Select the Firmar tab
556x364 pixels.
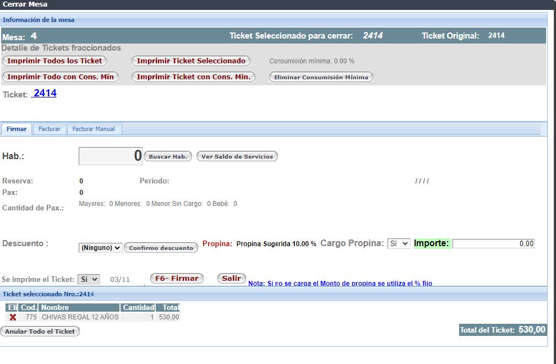[x=16, y=128]
